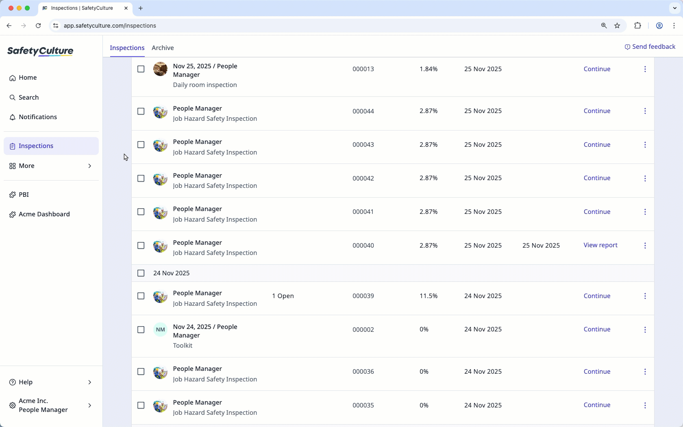Continue inspection 000042

coord(597,178)
